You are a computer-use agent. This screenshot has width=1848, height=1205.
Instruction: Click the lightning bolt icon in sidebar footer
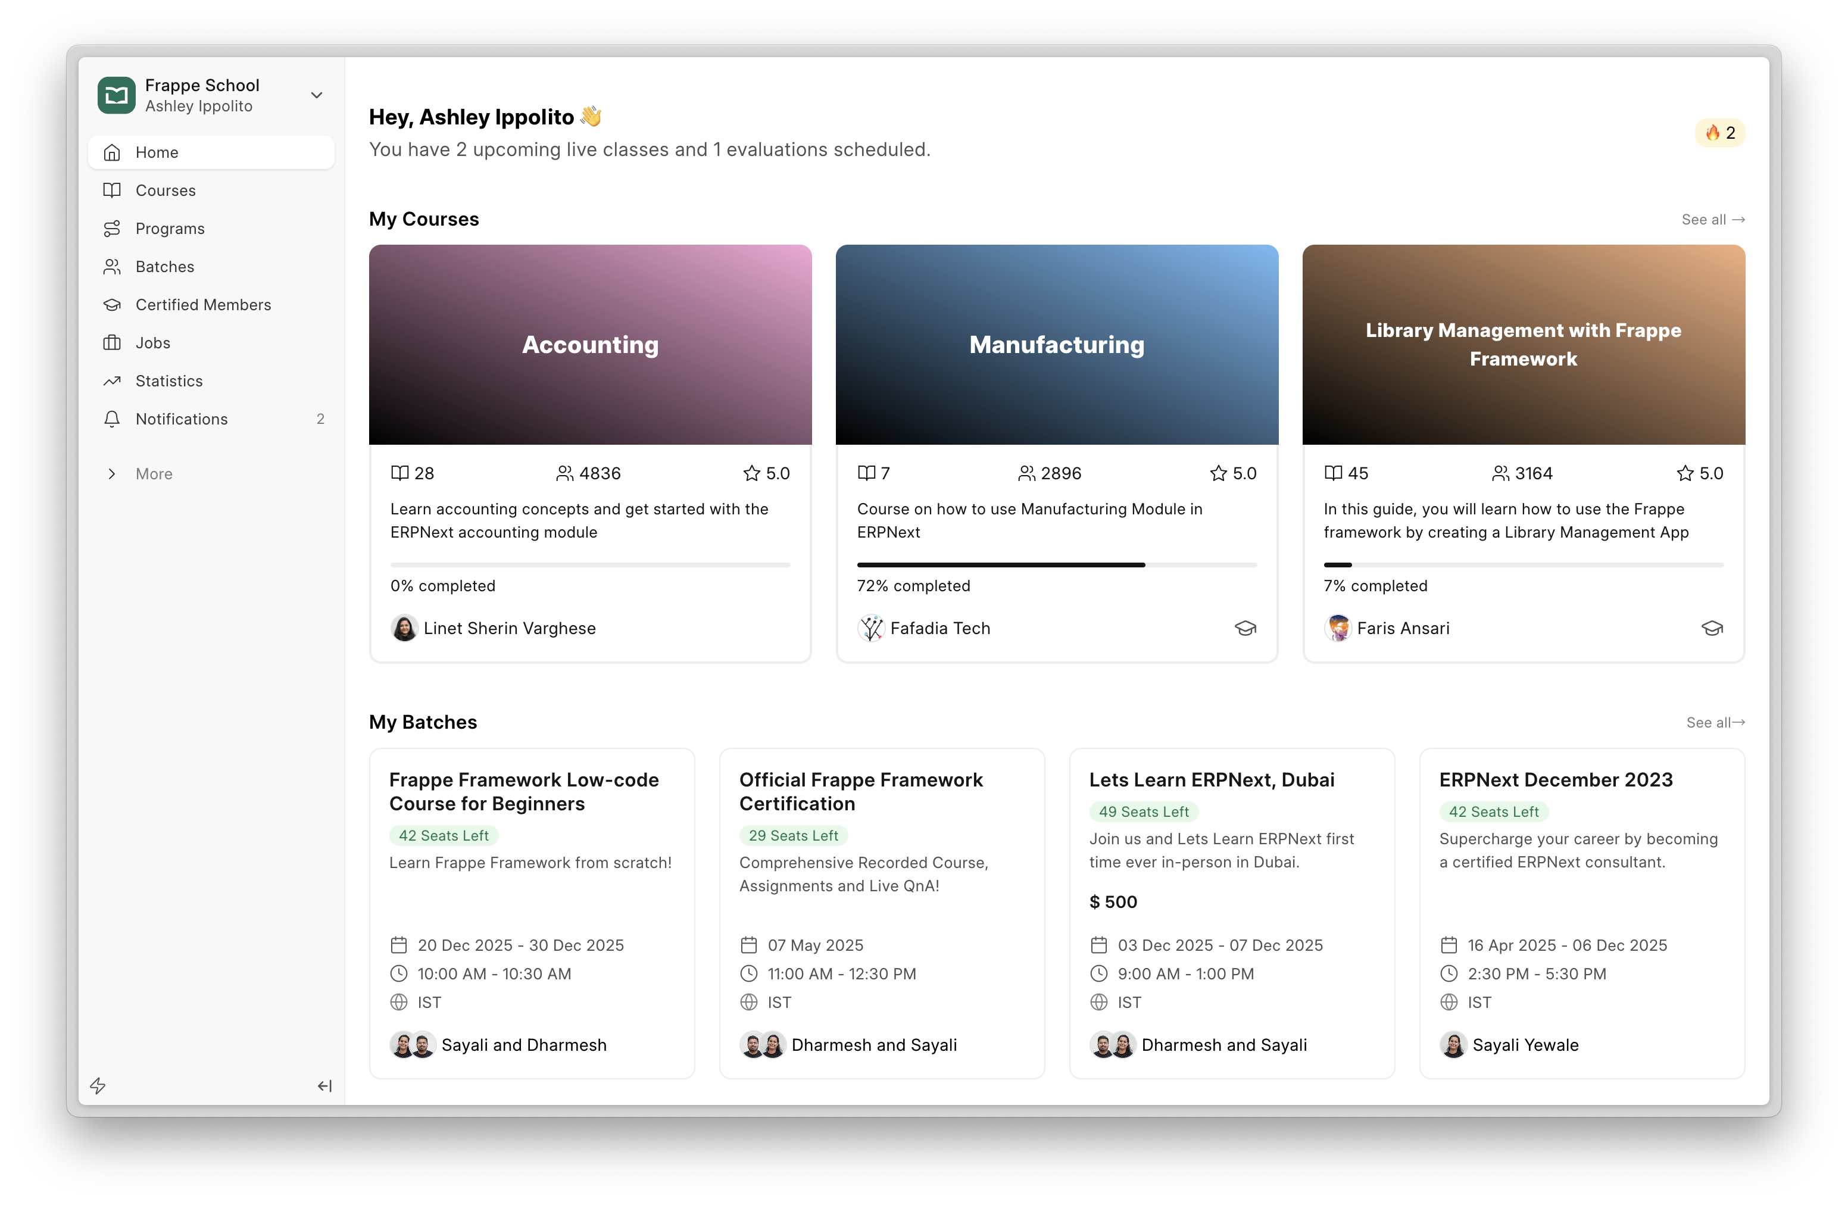point(98,1085)
